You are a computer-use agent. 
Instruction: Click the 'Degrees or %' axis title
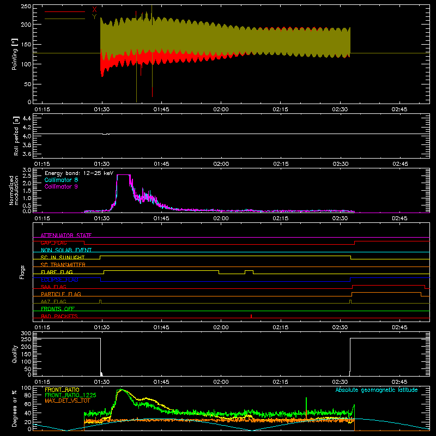pyautogui.click(x=14, y=408)
